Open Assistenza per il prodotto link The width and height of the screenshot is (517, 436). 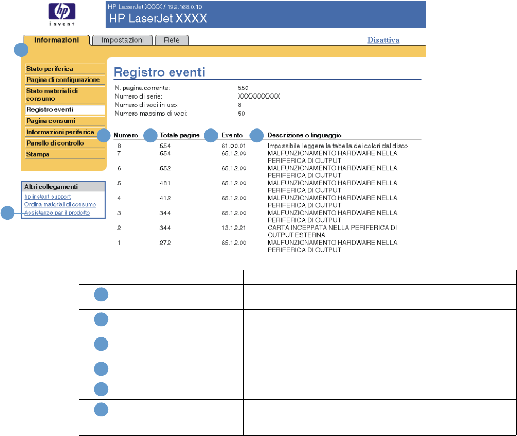(57, 213)
